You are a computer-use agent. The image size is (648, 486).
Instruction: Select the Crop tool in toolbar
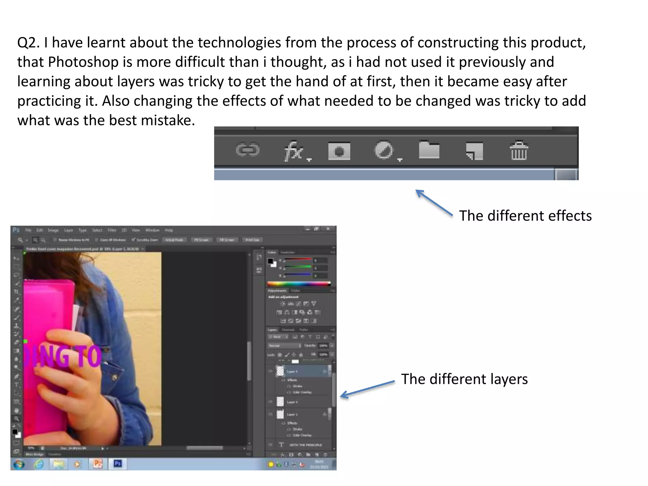click(x=16, y=291)
